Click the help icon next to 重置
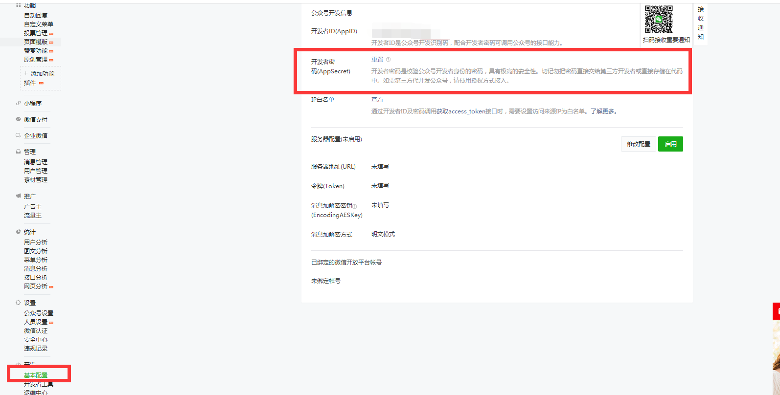 tap(388, 60)
